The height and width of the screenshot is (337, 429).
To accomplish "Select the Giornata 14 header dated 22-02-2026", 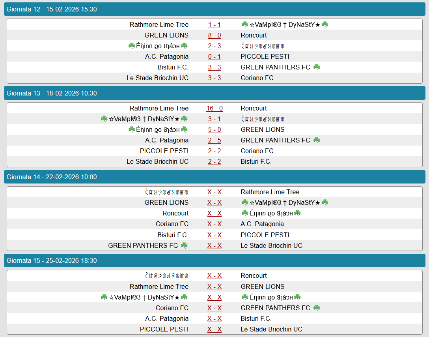I will point(214,177).
